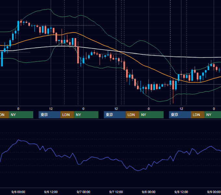Select the 9/9 00:00 date label
The image size is (221, 195).
pyautogui.click(x=214, y=192)
